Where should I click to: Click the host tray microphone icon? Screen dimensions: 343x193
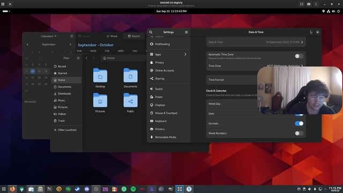315,189
